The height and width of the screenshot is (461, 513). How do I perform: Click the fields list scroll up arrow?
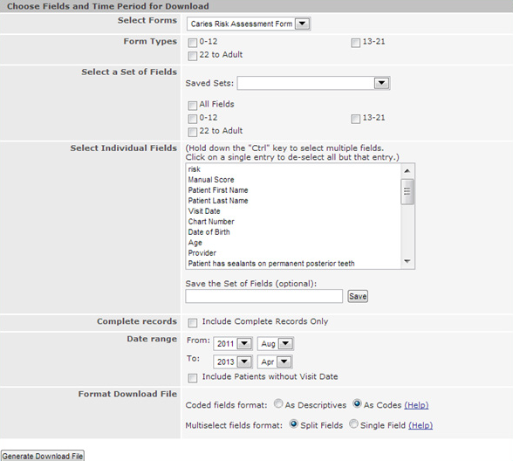407,170
